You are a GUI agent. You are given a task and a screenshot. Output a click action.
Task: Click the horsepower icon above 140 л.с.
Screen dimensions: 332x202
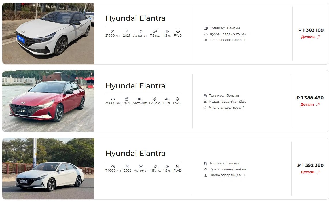[155, 99]
